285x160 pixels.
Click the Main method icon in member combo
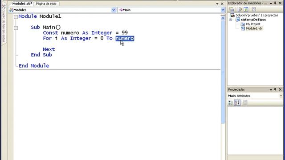121,10
